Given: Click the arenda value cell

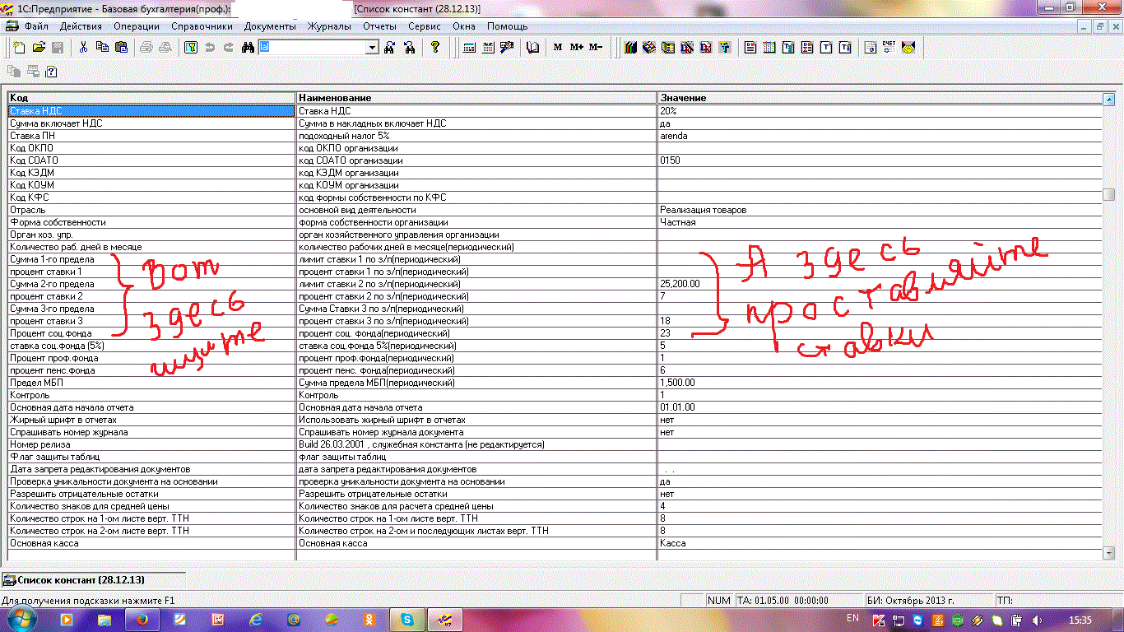Looking at the screenshot, I should click(x=880, y=136).
